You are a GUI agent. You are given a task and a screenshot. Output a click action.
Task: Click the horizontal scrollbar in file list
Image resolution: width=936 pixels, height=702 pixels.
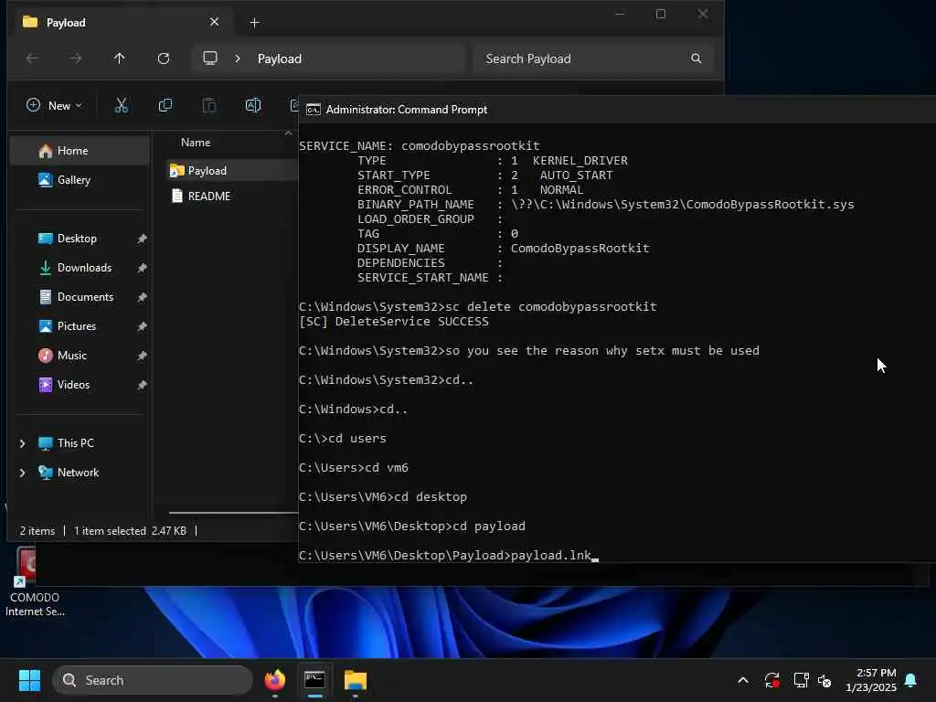(x=233, y=512)
